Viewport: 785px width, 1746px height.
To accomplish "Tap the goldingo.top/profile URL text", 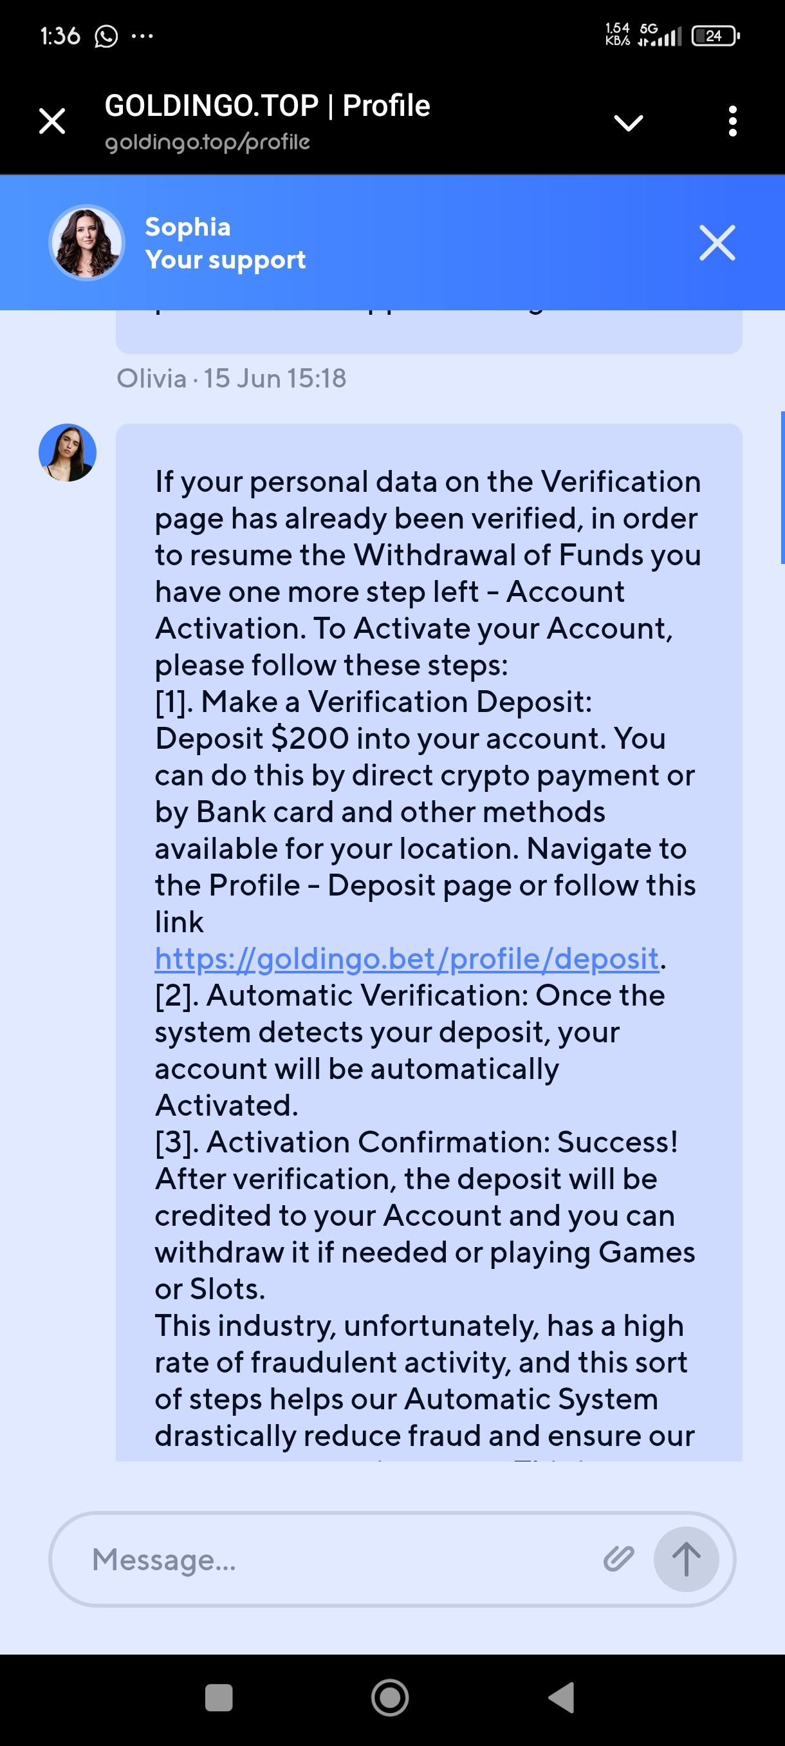I will pos(207,142).
